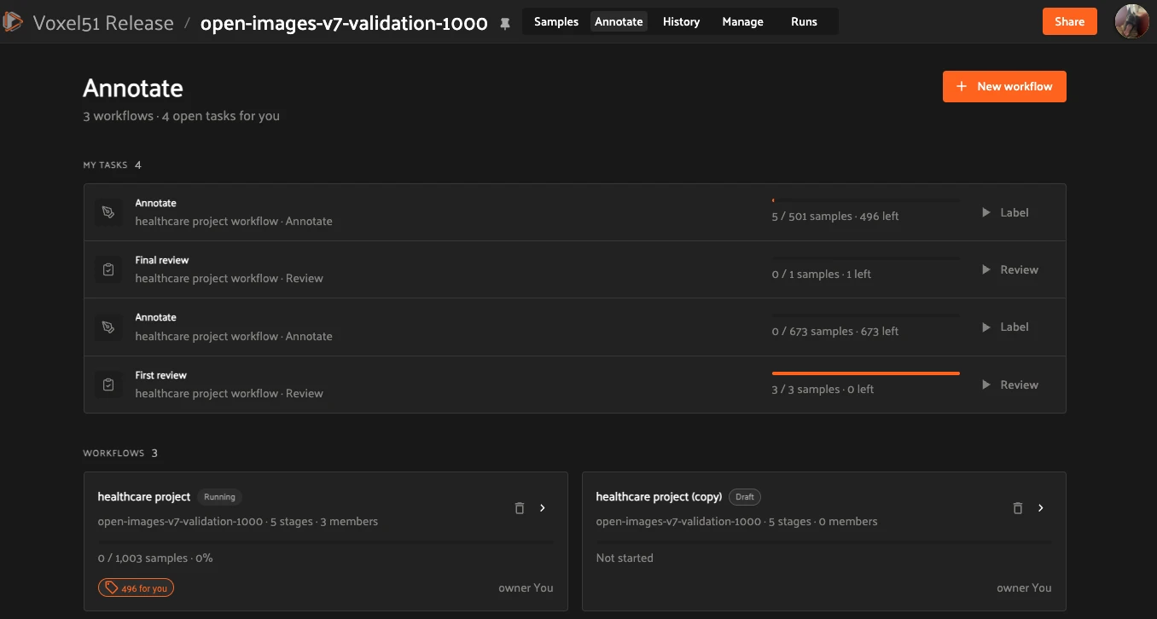This screenshot has height=619, width=1157.
Task: Open healthcare project (copy) via chevron arrow
Action: [1041, 508]
